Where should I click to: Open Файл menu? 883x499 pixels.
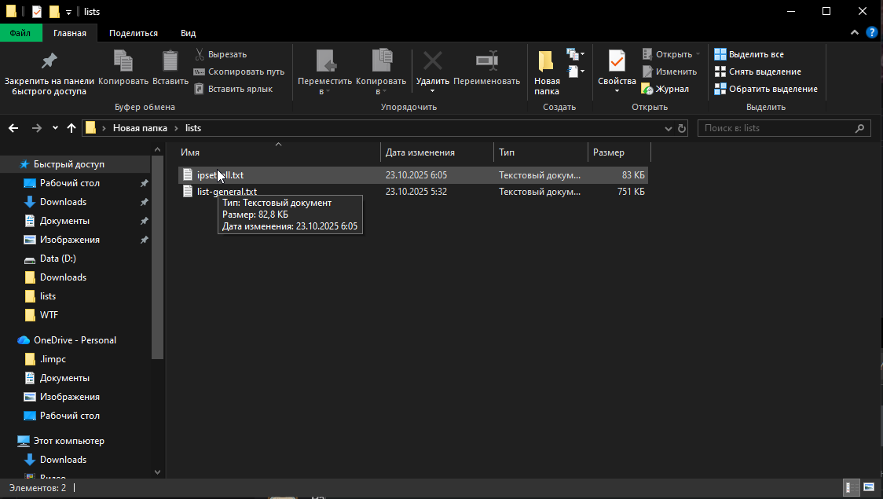20,33
